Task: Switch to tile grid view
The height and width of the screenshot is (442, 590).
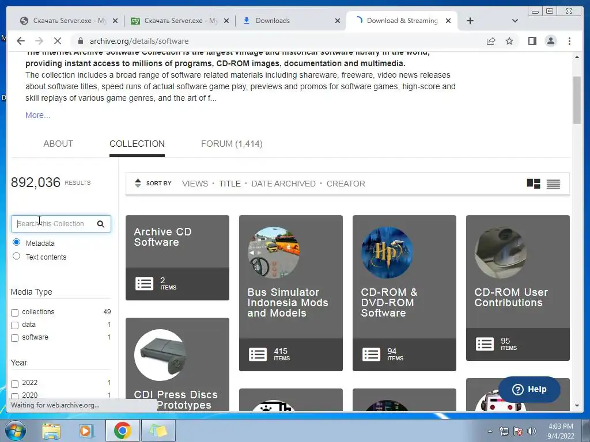Action: [533, 184]
